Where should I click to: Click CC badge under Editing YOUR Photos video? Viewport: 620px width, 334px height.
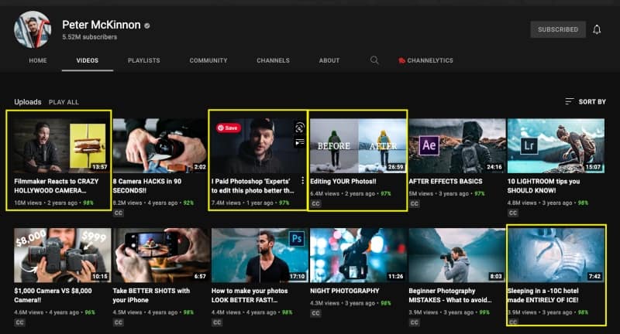click(x=315, y=204)
